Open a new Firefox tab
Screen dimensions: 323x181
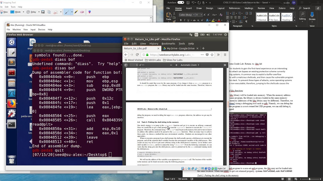[x=203, y=49]
